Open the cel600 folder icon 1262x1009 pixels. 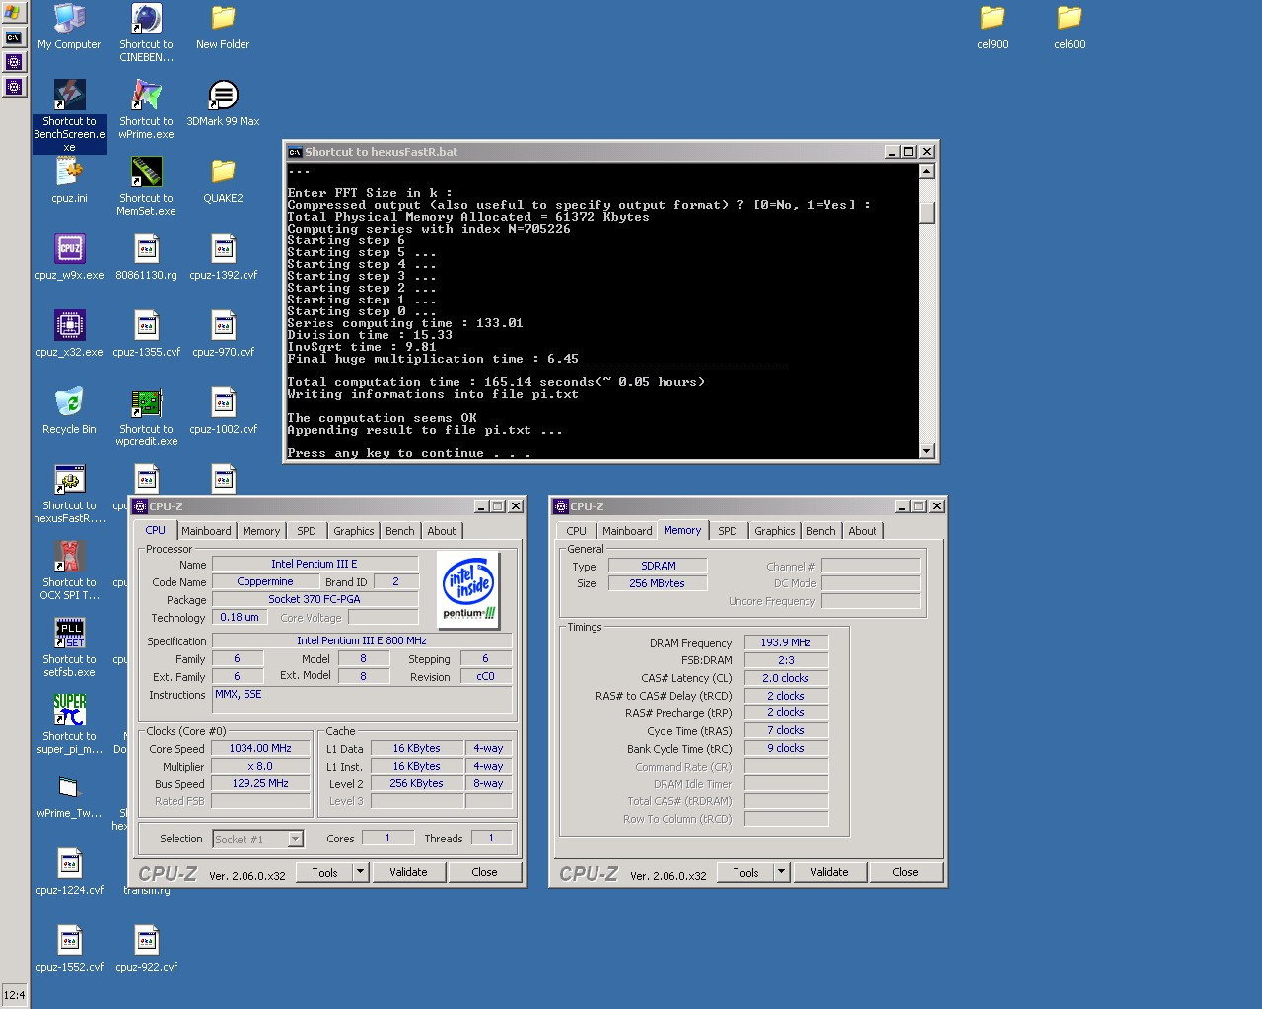click(x=1069, y=28)
